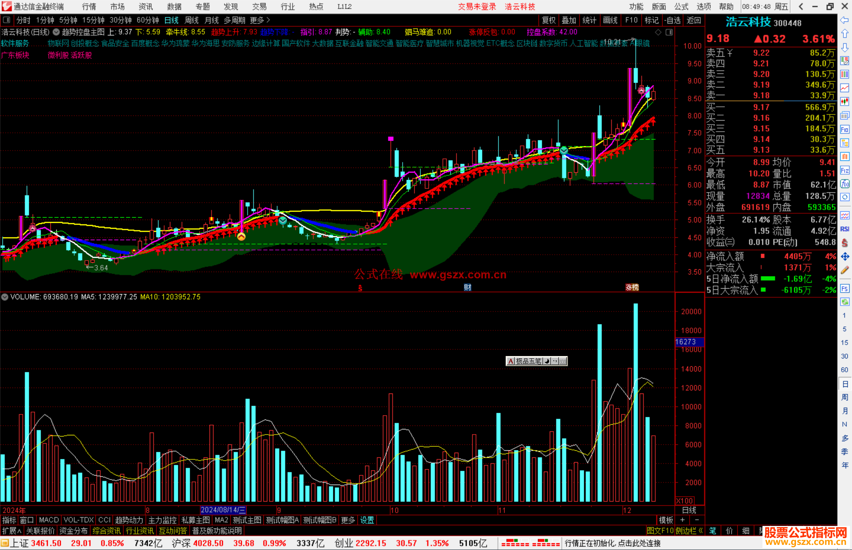Click the red S marker below chart
This screenshot has width=852, height=550.
(x=360, y=288)
